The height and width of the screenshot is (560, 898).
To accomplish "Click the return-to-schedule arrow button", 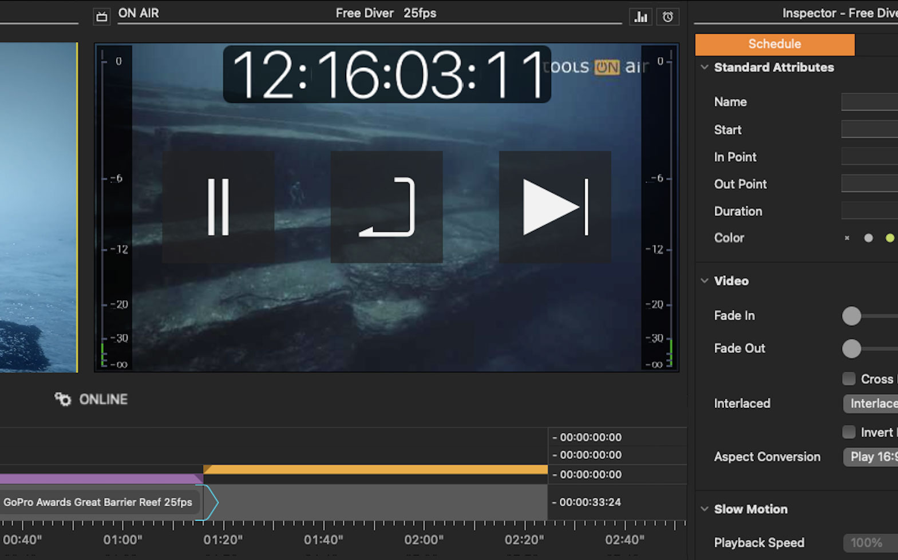I will (x=386, y=207).
